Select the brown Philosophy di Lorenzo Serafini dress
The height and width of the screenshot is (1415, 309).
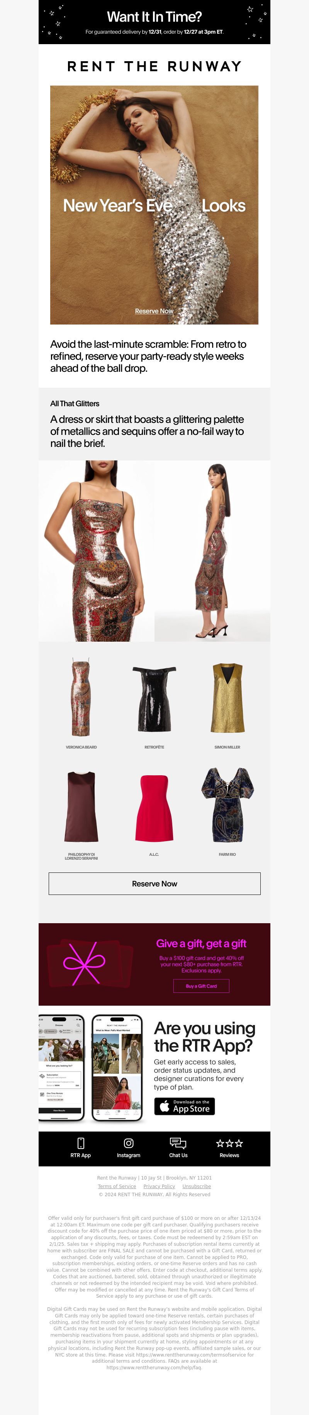pos(81,806)
